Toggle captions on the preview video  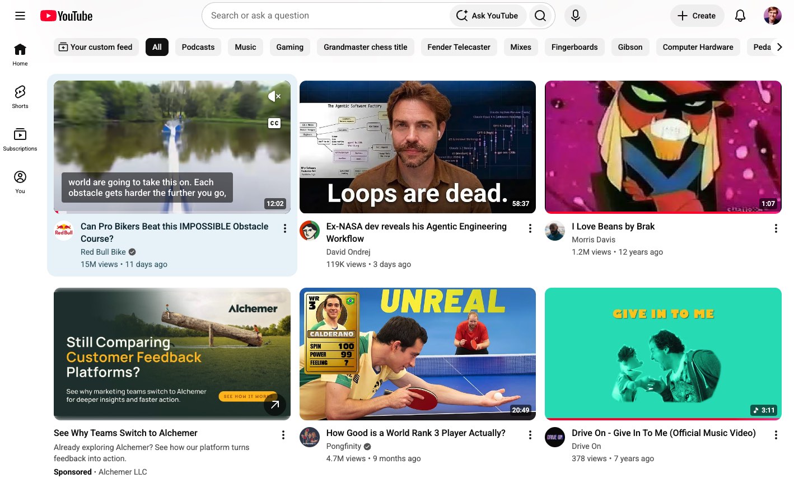[x=274, y=123]
